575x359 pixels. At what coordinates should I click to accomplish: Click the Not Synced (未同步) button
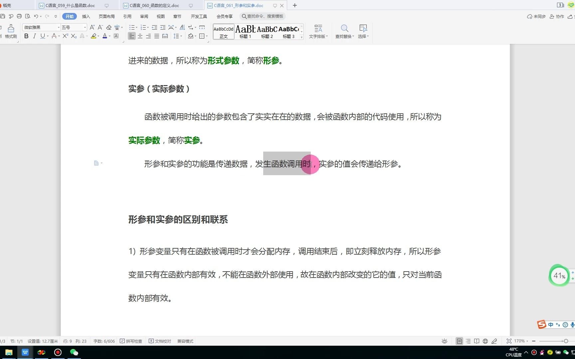coord(536,16)
